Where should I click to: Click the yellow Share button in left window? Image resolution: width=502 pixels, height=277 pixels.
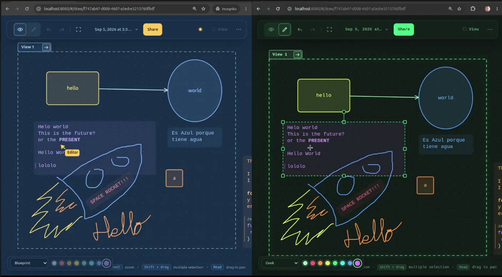click(x=153, y=30)
